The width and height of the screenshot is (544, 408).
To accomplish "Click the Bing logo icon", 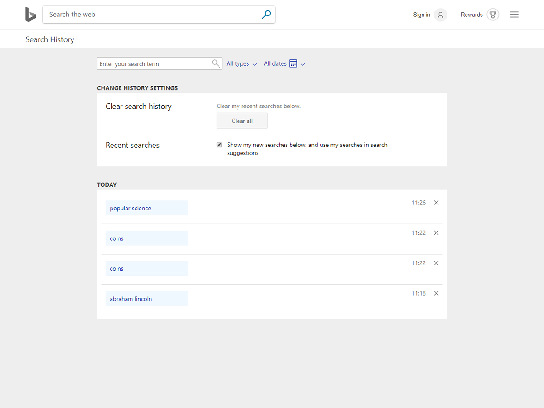I will [30, 15].
